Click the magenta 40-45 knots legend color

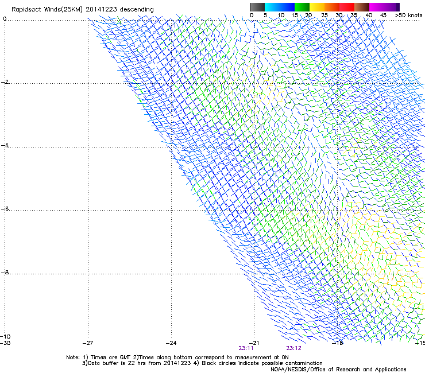coord(377,7)
